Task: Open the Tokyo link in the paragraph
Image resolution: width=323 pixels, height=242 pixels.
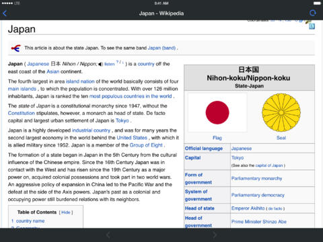Action: click(122, 120)
